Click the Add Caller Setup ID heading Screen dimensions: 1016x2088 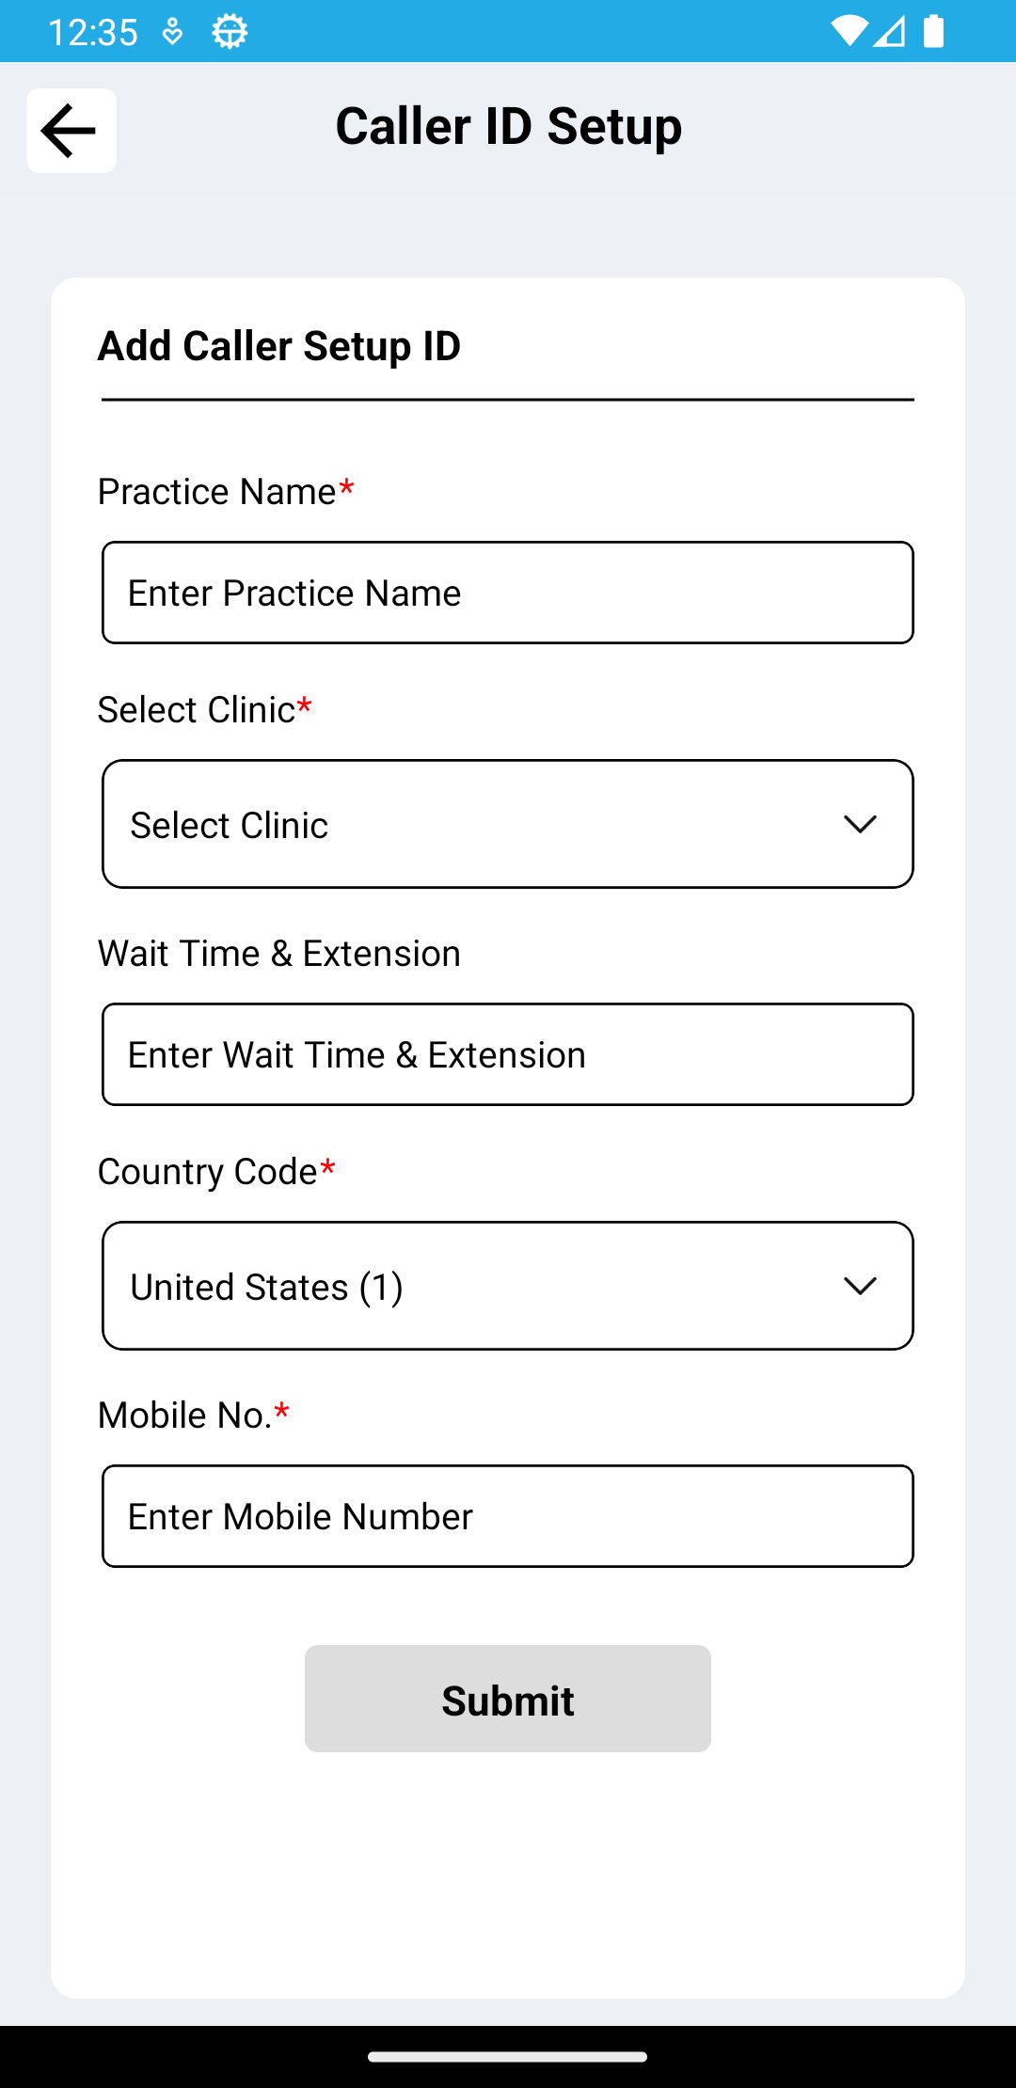click(x=279, y=346)
